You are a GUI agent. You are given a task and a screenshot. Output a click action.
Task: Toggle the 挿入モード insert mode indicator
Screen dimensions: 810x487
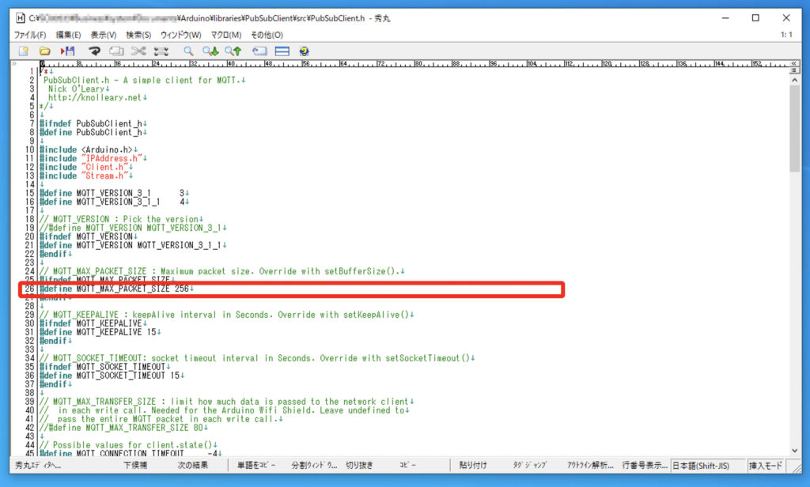(x=766, y=466)
